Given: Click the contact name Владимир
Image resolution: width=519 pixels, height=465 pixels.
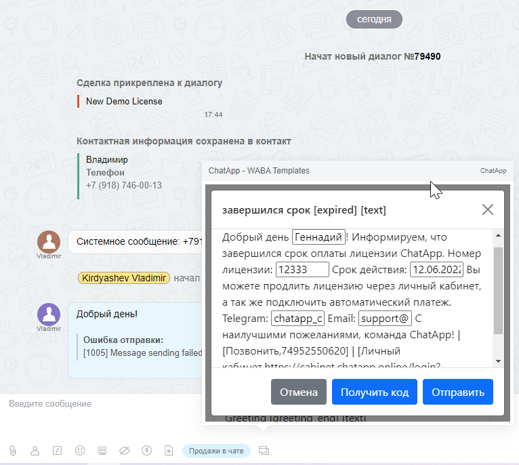Looking at the screenshot, I should tap(107, 160).
